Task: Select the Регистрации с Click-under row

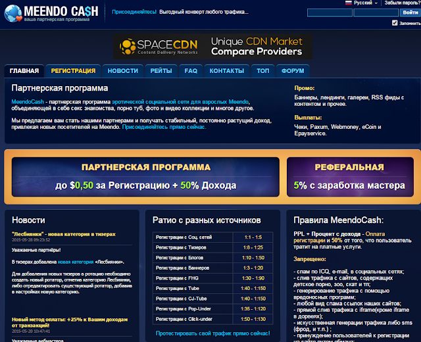Action: coord(213,319)
